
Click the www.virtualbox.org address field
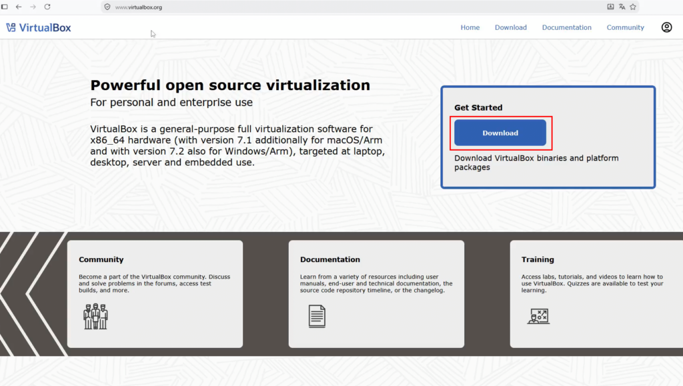pyautogui.click(x=139, y=7)
